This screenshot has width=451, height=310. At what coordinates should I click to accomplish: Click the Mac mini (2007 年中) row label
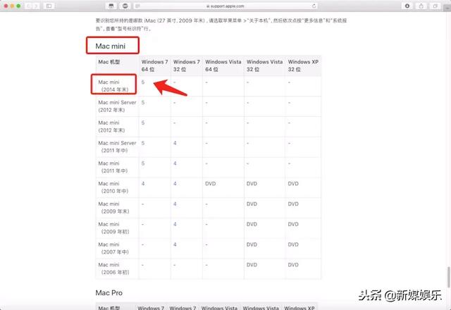(113, 248)
